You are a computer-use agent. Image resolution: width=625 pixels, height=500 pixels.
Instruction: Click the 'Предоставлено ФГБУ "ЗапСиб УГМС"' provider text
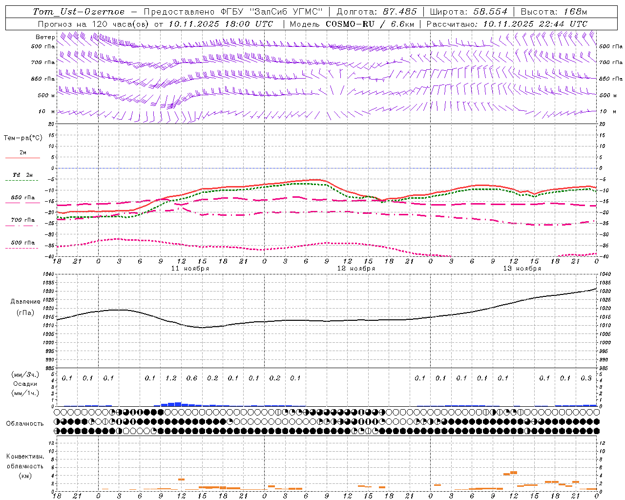[x=233, y=12]
